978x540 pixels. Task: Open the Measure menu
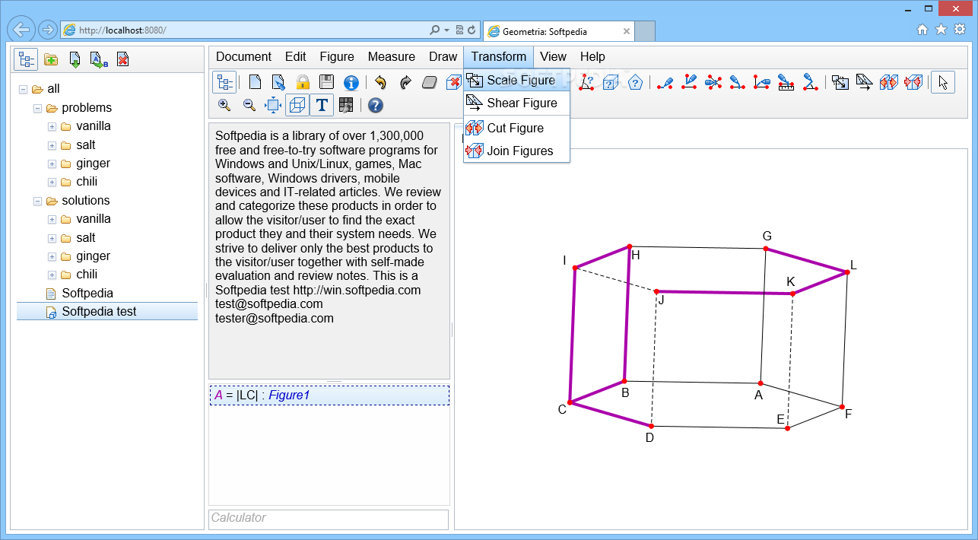(392, 56)
